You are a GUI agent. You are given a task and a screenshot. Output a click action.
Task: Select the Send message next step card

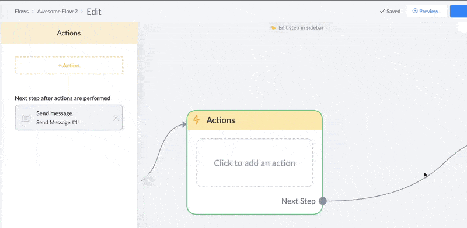(x=68, y=117)
